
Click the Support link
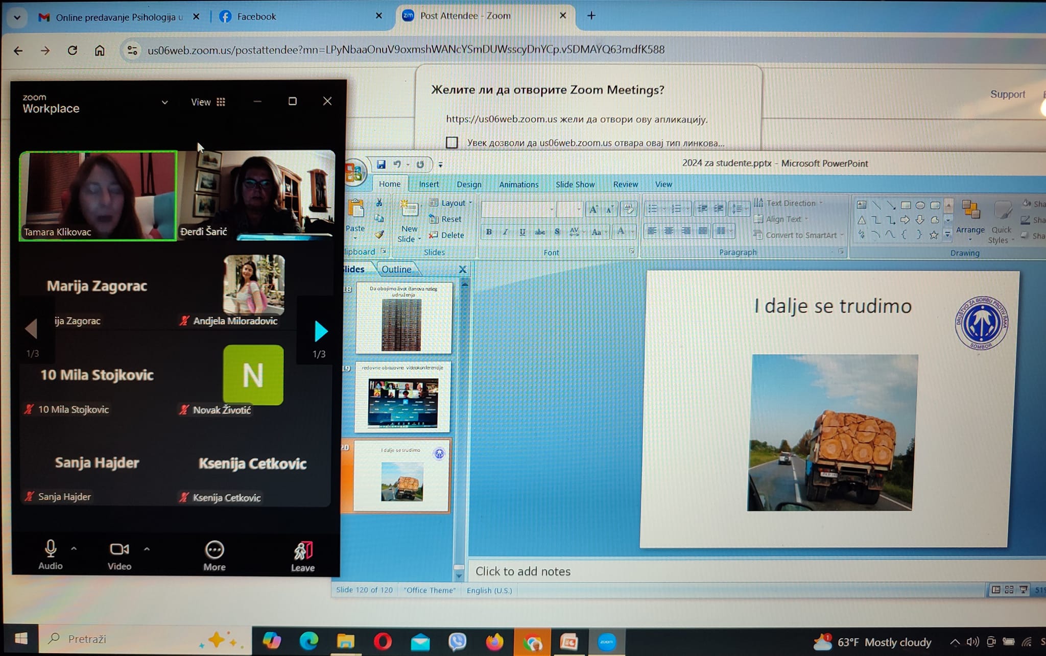1007,94
